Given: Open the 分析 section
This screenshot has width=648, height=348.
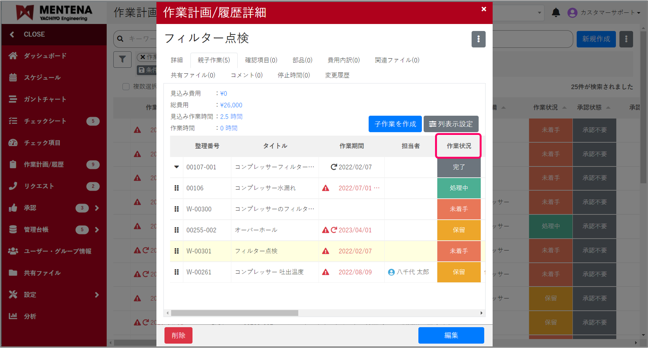Looking at the screenshot, I should click(x=30, y=316).
